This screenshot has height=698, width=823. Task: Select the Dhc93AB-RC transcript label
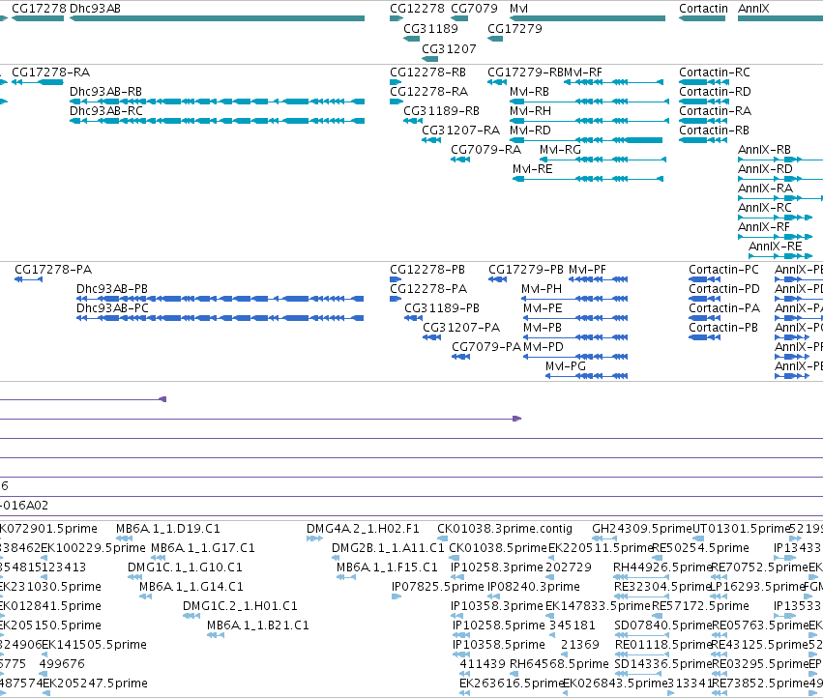click(x=106, y=111)
